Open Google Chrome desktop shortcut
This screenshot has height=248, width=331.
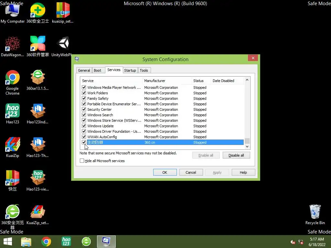pyautogui.click(x=13, y=83)
